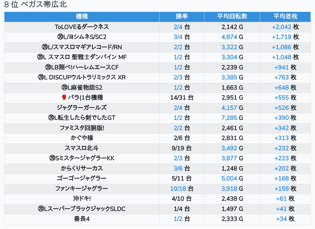This screenshot has width=315, height=229.
Task: Select the +34 枚 average difference value
Action: [x=285, y=219]
